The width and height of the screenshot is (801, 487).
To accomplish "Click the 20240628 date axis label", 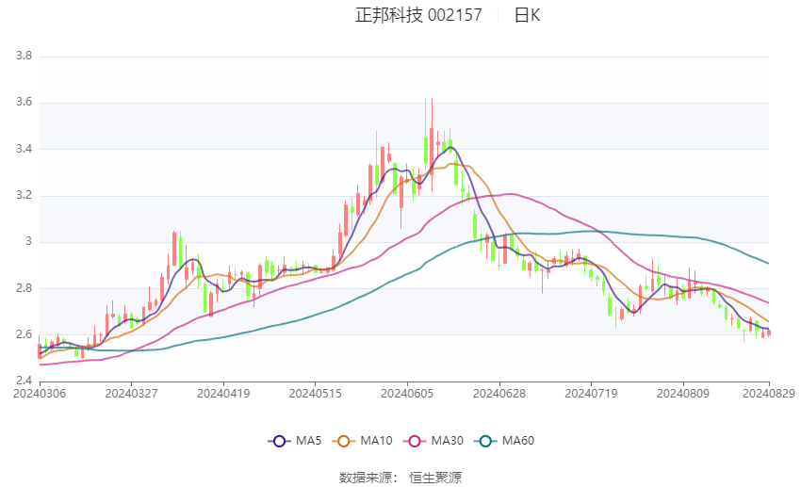I will (x=499, y=394).
